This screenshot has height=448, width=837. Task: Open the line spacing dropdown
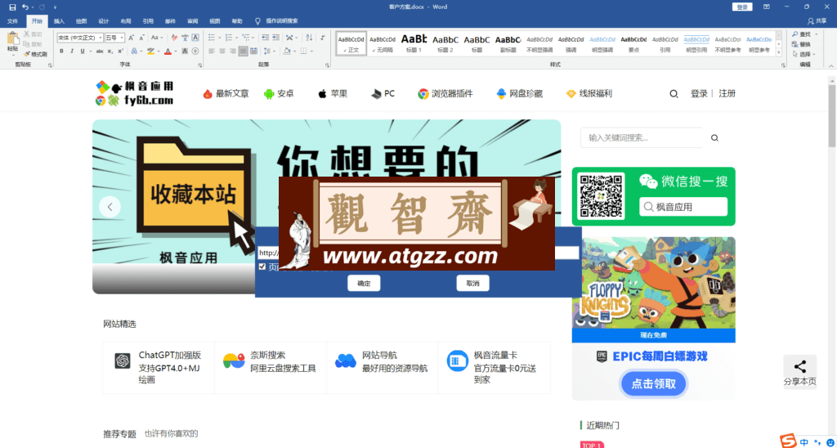pos(270,52)
